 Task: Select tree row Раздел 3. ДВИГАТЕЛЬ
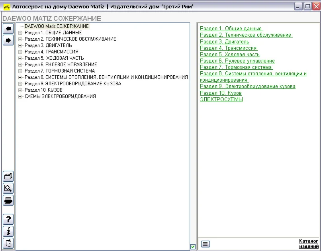pyautogui.click(x=48, y=45)
